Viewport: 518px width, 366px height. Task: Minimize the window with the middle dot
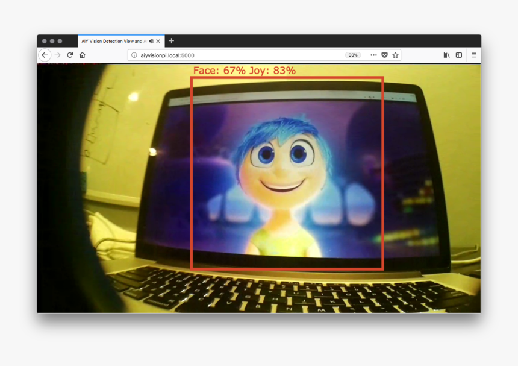point(52,41)
